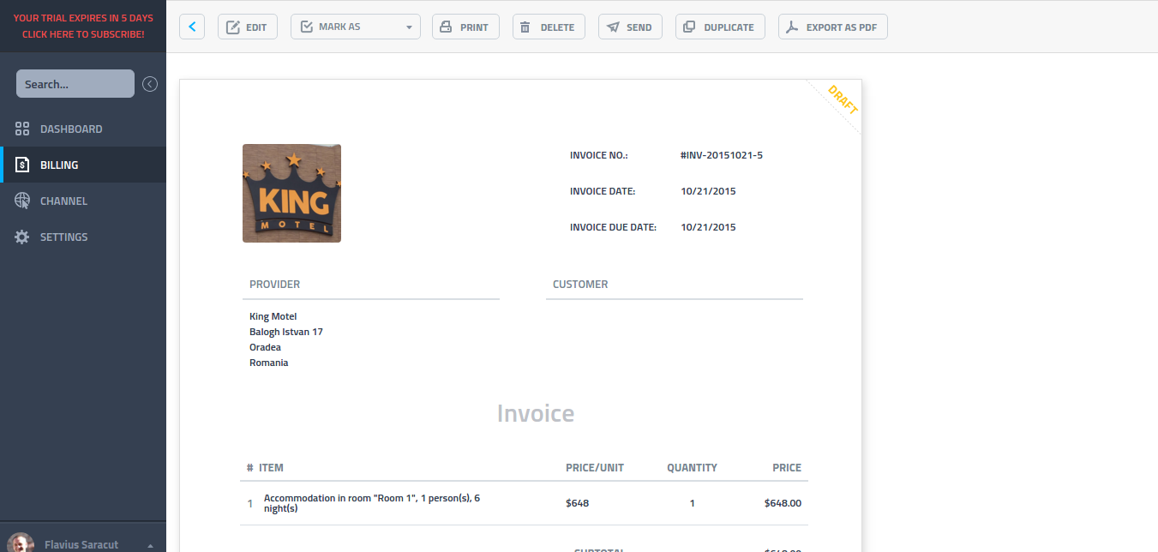Click the King Motel provider name
1158x552 pixels.
[273, 316]
